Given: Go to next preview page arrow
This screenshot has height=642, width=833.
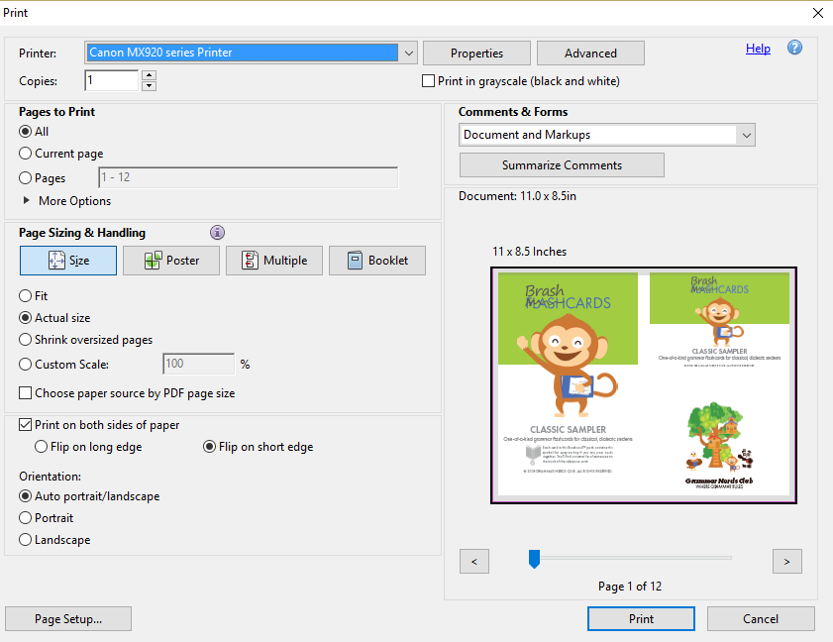Looking at the screenshot, I should (786, 562).
